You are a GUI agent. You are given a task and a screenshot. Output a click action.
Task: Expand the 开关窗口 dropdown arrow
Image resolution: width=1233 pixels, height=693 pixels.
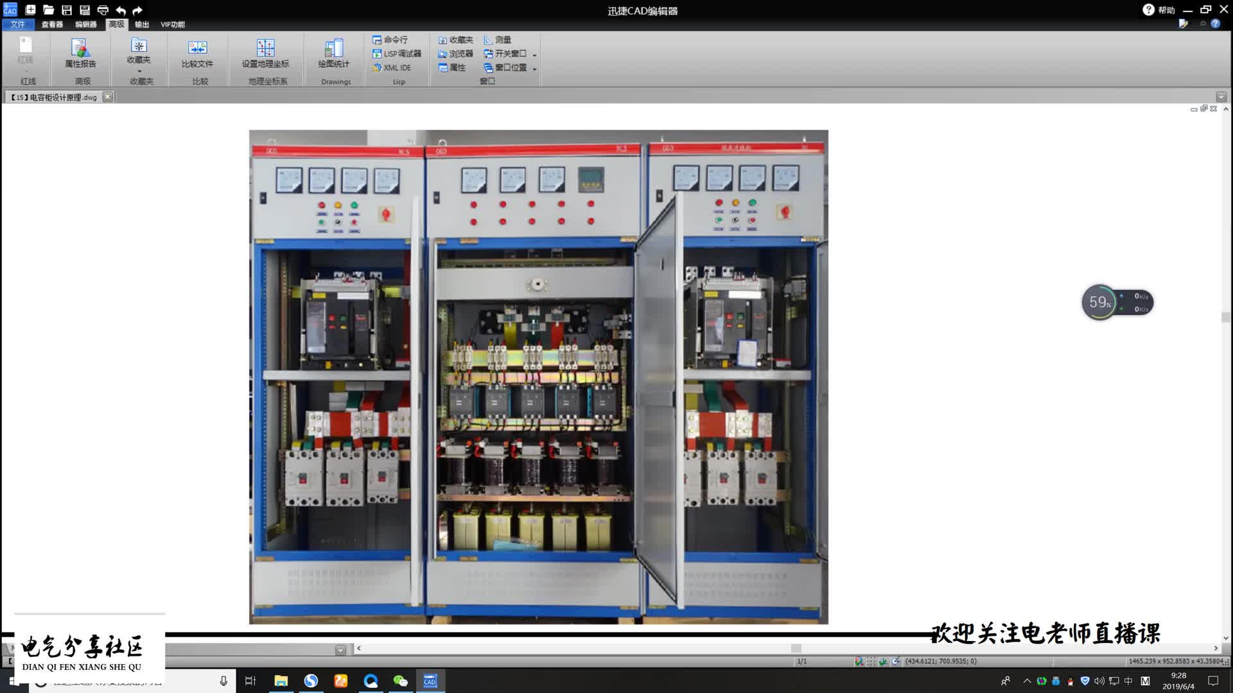[x=534, y=55]
